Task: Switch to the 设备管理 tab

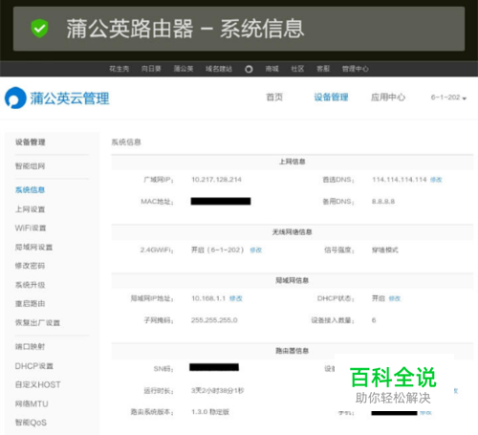Action: click(x=331, y=98)
